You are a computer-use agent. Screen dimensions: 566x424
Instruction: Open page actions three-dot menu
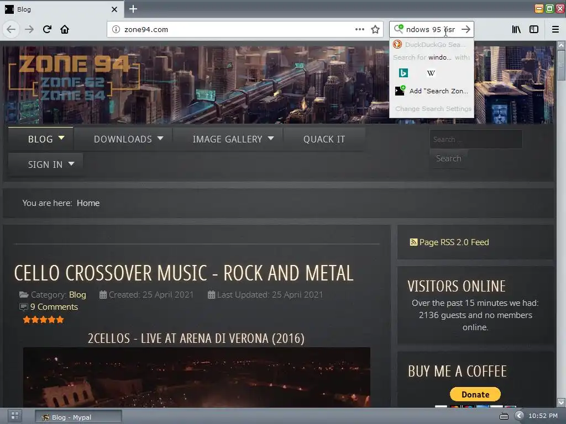tap(359, 29)
